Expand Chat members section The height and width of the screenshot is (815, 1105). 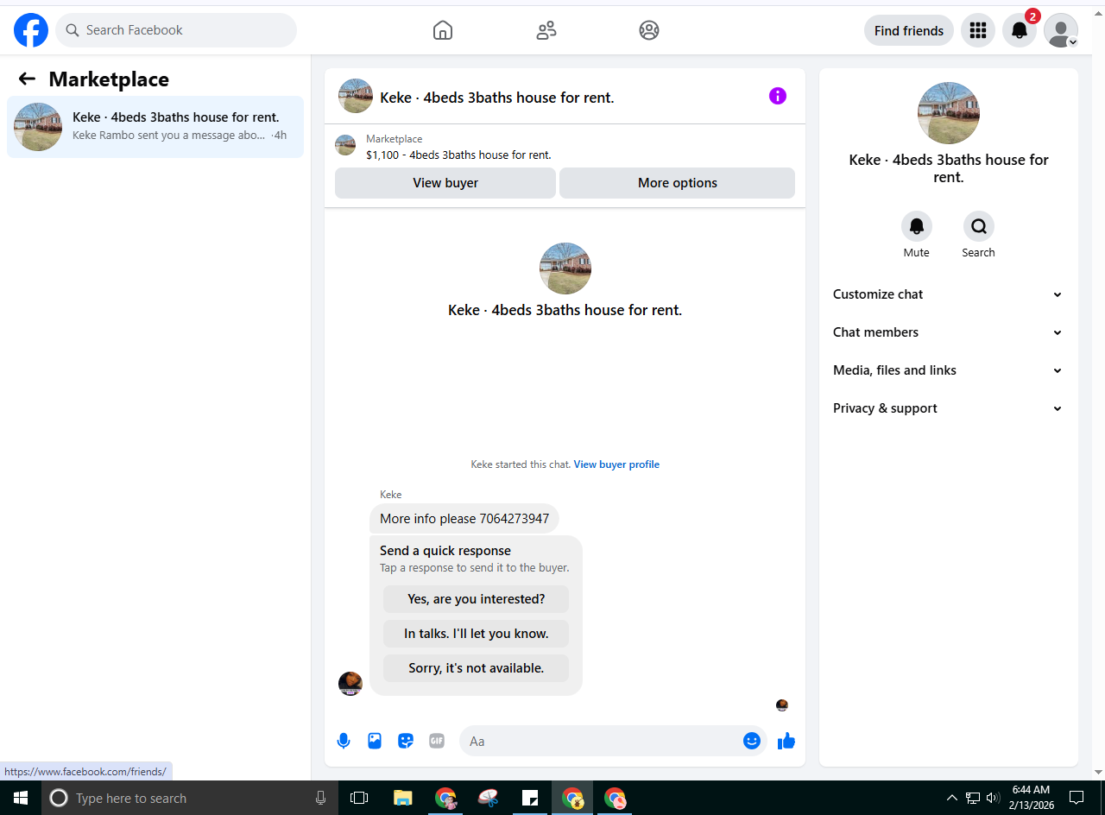947,332
